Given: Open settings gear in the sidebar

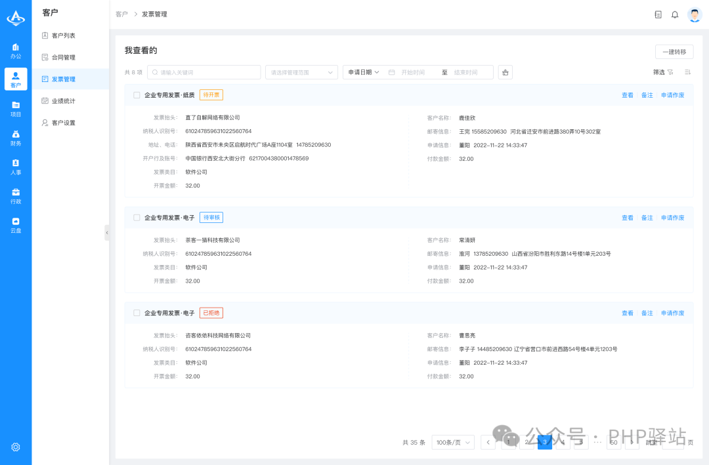Looking at the screenshot, I should click(16, 447).
